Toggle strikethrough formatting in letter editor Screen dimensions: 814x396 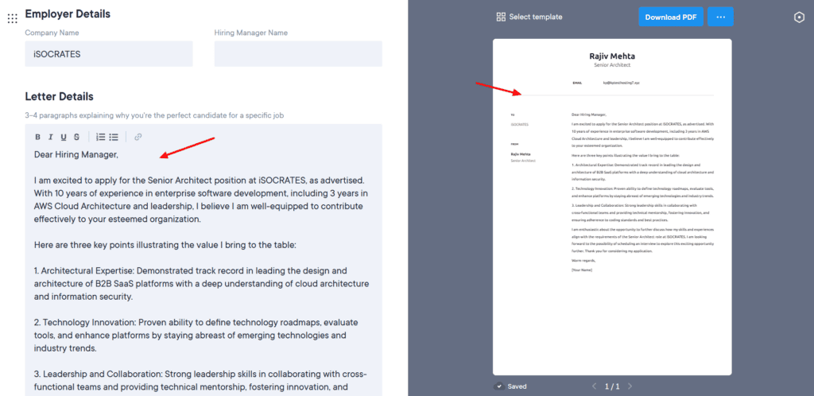coord(77,137)
